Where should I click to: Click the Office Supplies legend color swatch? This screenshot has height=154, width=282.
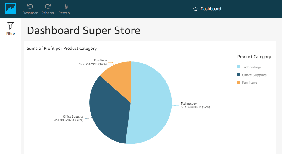click(239, 75)
